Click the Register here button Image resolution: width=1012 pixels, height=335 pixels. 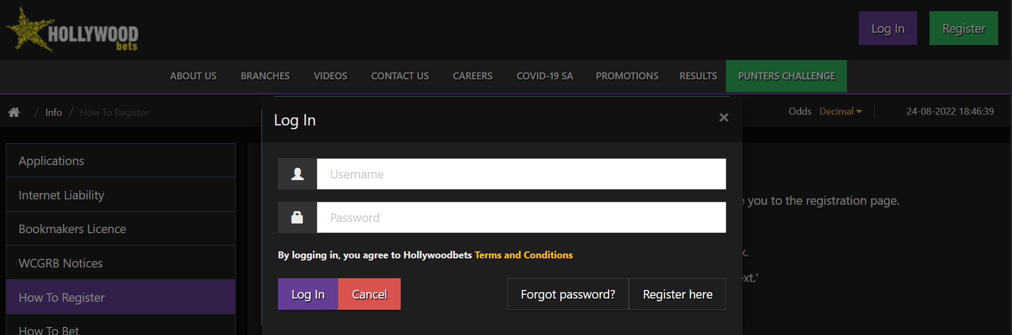click(677, 294)
